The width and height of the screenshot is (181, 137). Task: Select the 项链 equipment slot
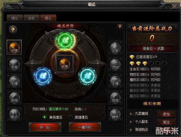pyautogui.click(x=115, y=64)
